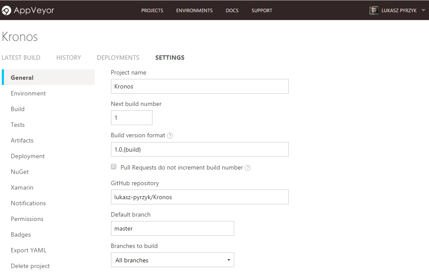Go to Tests settings
The image size is (429, 275).
tap(17, 125)
